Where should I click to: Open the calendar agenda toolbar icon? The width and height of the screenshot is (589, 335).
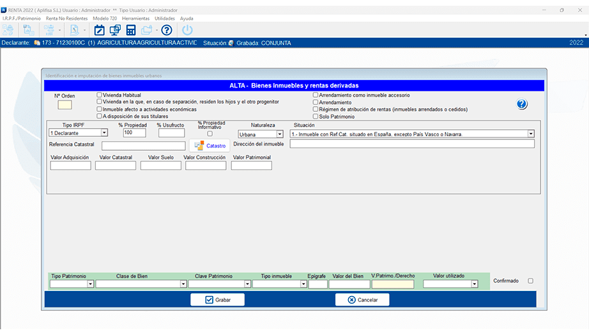click(99, 30)
